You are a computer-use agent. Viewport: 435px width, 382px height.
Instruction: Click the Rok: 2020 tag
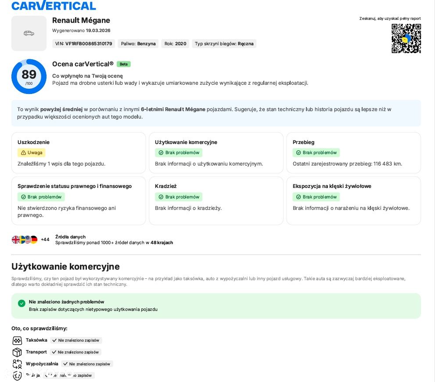click(x=175, y=43)
